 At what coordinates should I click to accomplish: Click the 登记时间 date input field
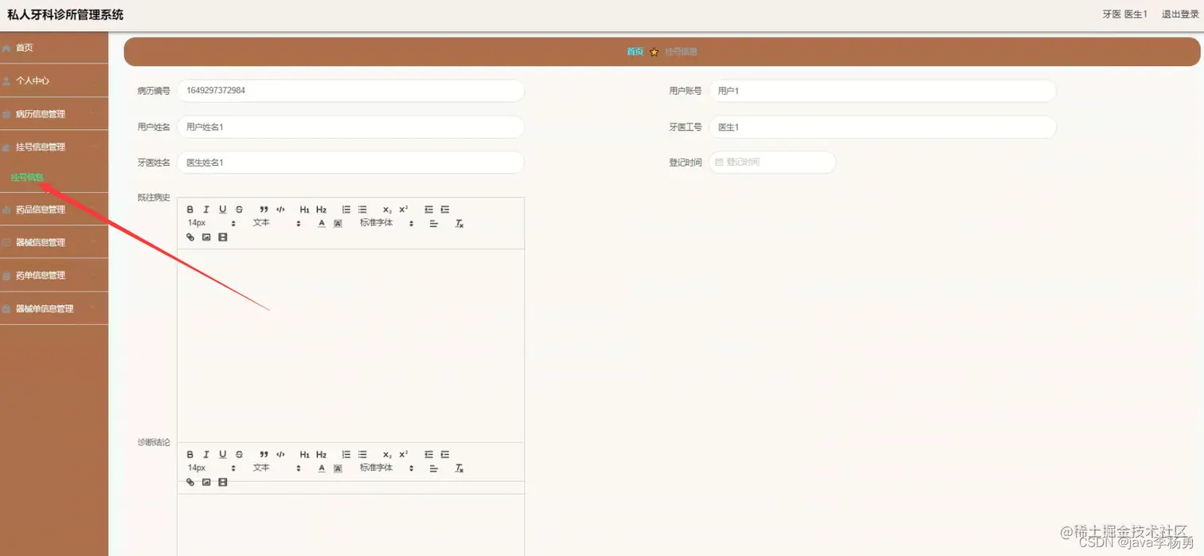(772, 162)
